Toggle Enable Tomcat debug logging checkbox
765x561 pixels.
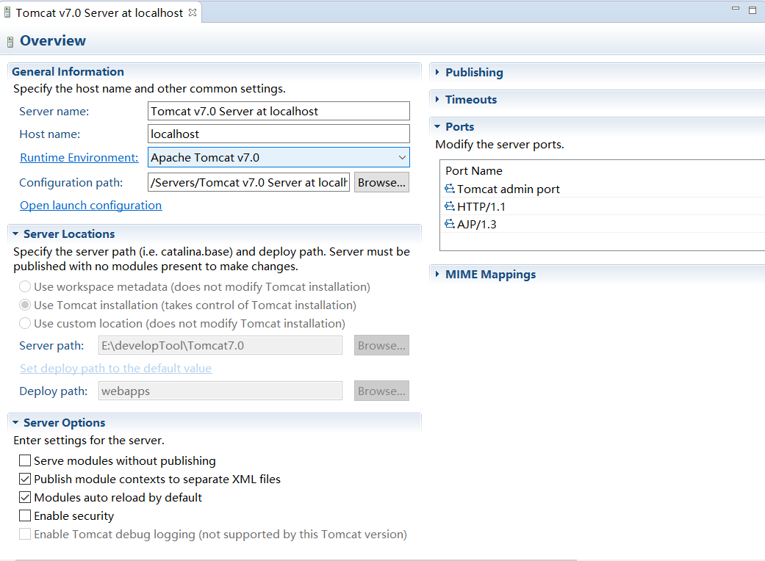pyautogui.click(x=25, y=534)
